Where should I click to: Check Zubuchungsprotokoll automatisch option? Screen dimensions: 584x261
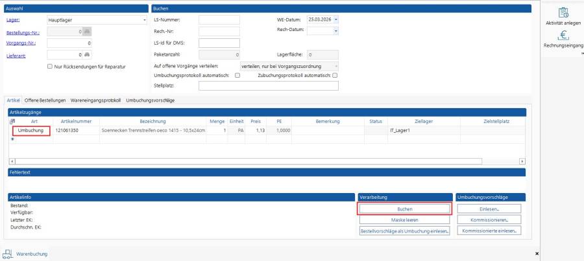(335, 75)
